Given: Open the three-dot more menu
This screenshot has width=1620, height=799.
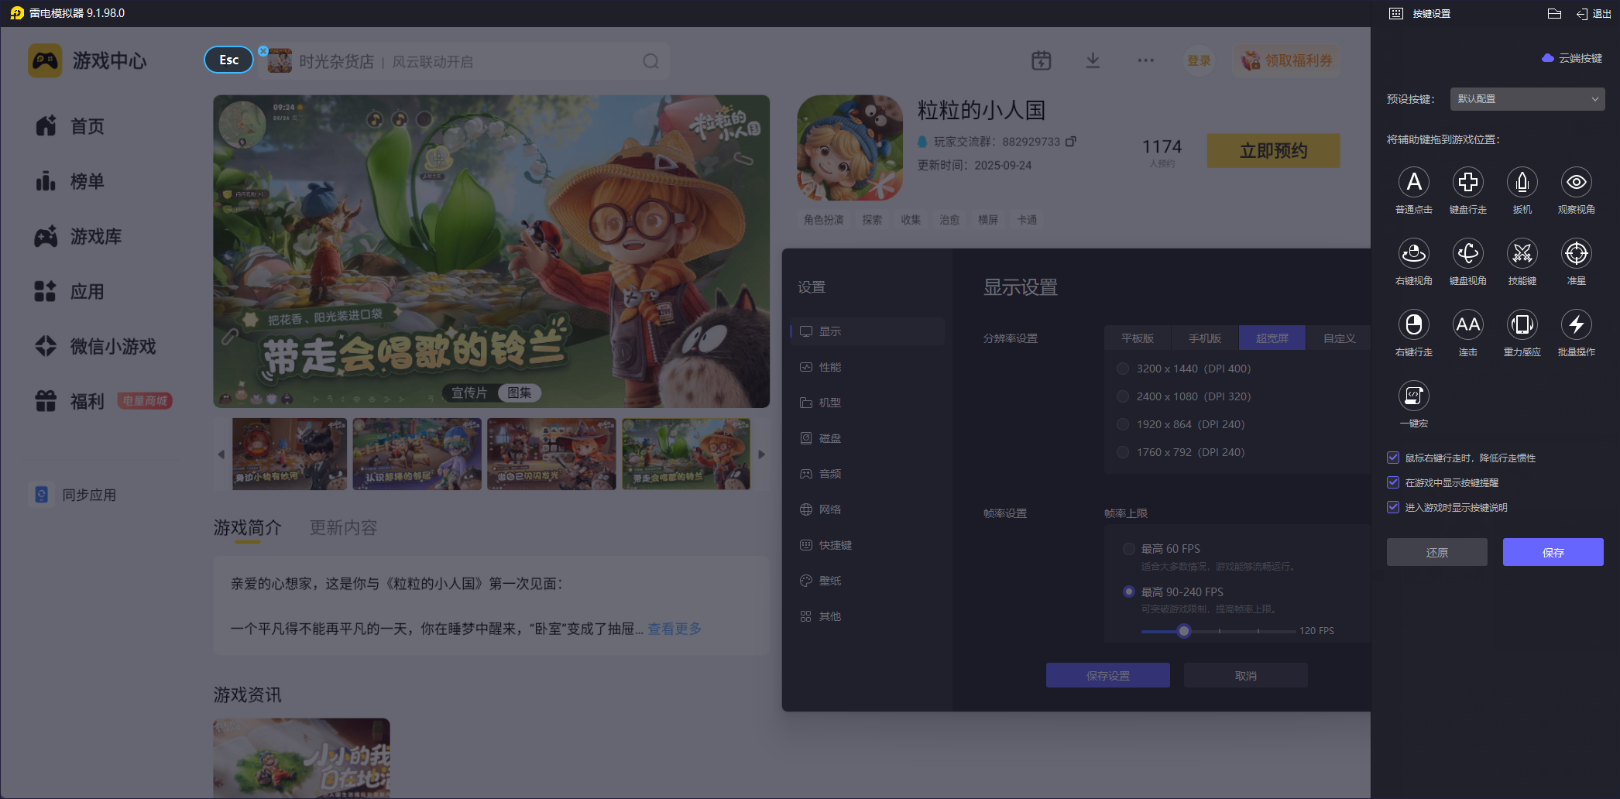Looking at the screenshot, I should (x=1145, y=60).
